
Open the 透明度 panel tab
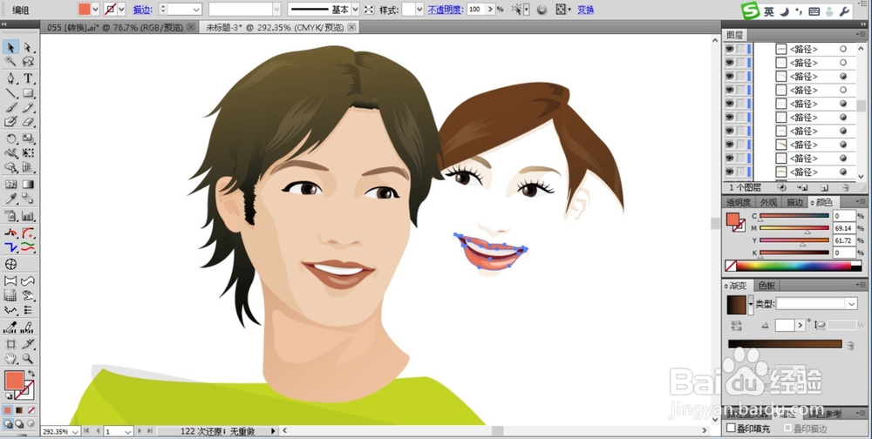[x=739, y=202]
